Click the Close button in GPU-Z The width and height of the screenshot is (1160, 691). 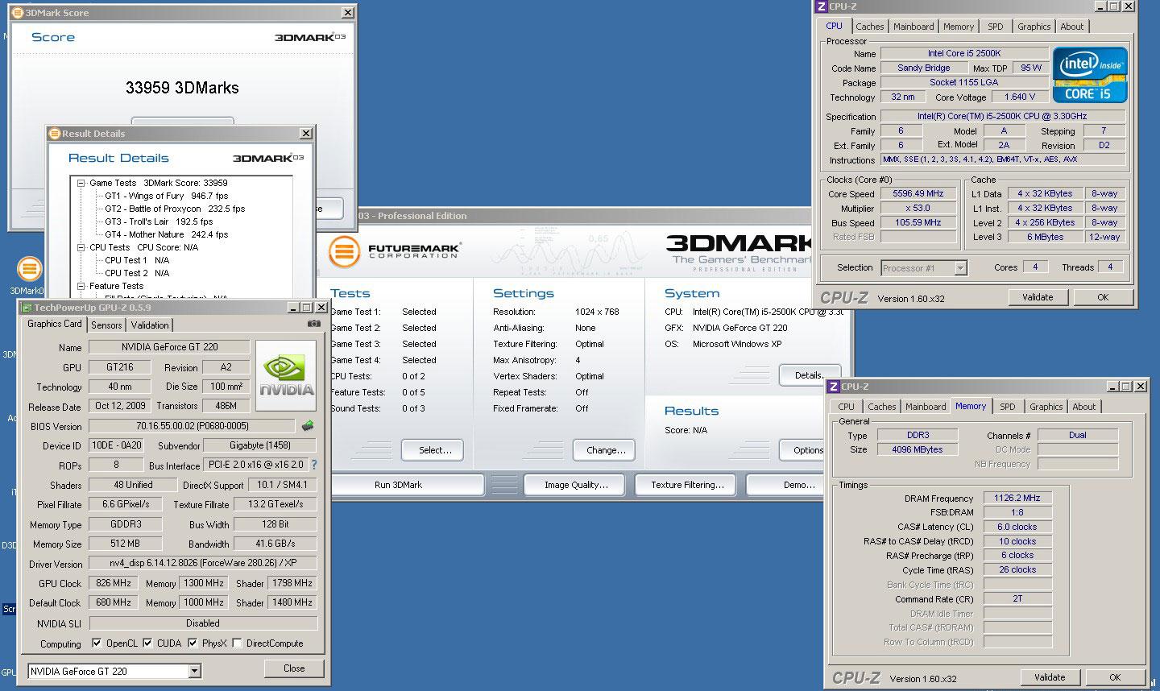click(294, 668)
